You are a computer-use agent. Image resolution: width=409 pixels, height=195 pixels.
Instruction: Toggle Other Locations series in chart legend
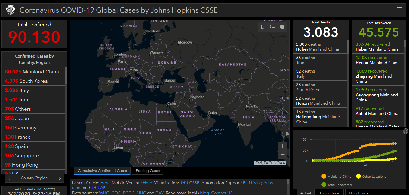371,176
